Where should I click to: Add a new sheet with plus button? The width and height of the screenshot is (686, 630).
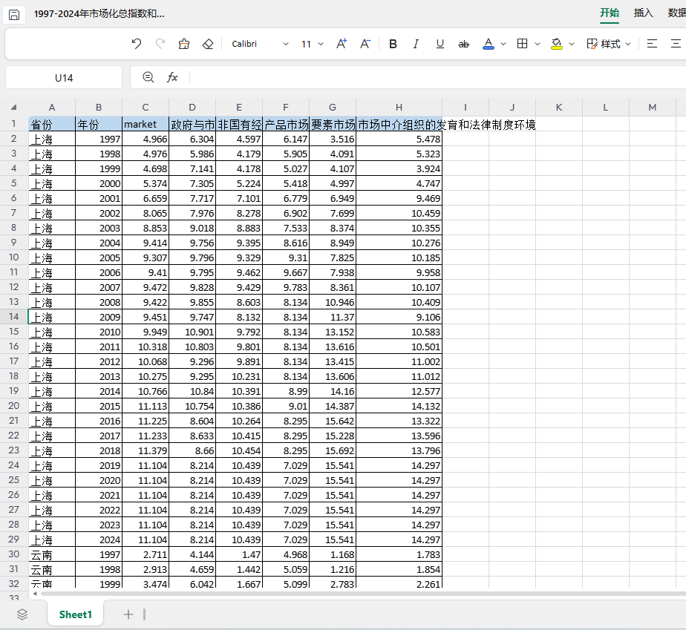pyautogui.click(x=128, y=614)
